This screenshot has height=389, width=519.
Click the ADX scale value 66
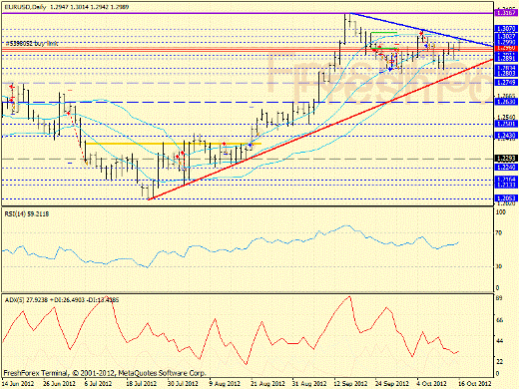click(x=499, y=320)
